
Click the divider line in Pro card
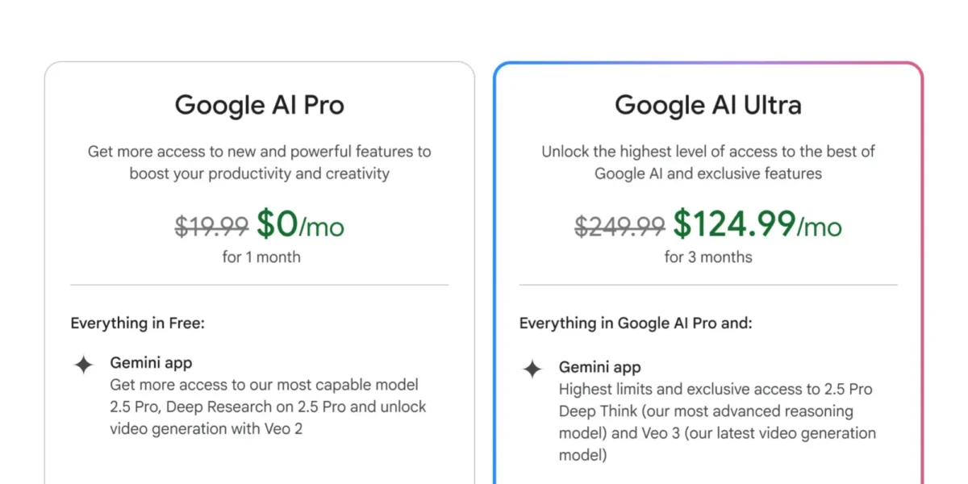[x=260, y=285]
